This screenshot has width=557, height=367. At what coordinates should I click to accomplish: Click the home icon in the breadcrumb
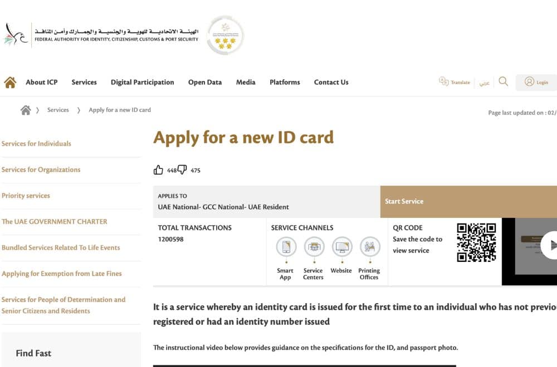[26, 110]
